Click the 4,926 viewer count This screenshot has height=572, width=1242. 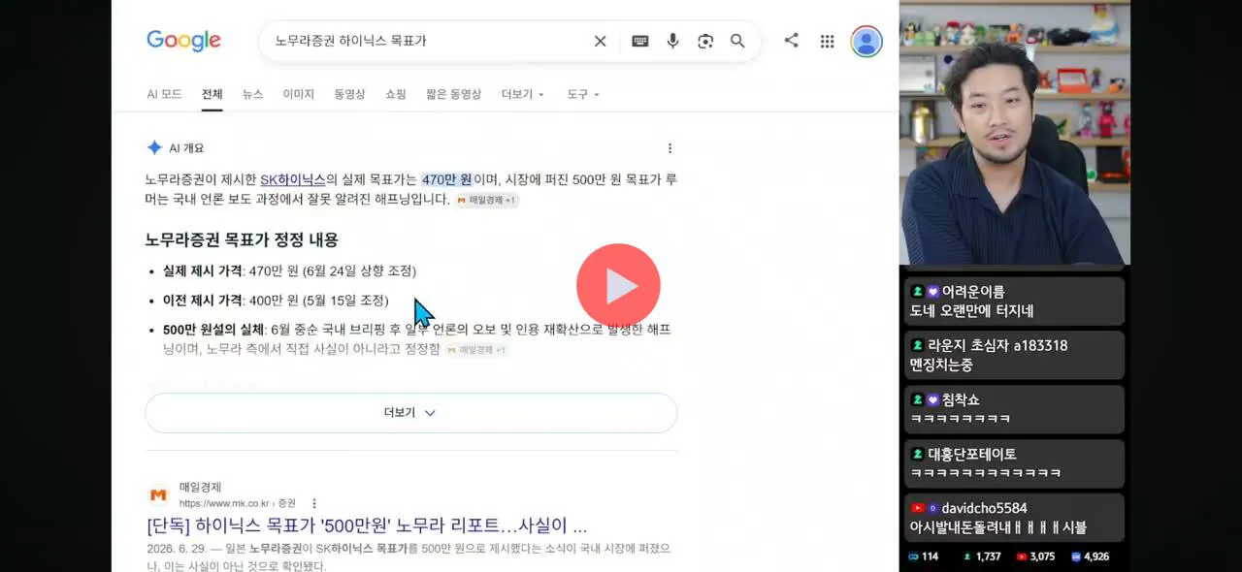tap(1090, 556)
